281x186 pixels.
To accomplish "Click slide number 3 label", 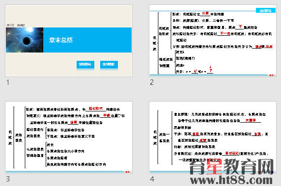I will tap(8, 179).
